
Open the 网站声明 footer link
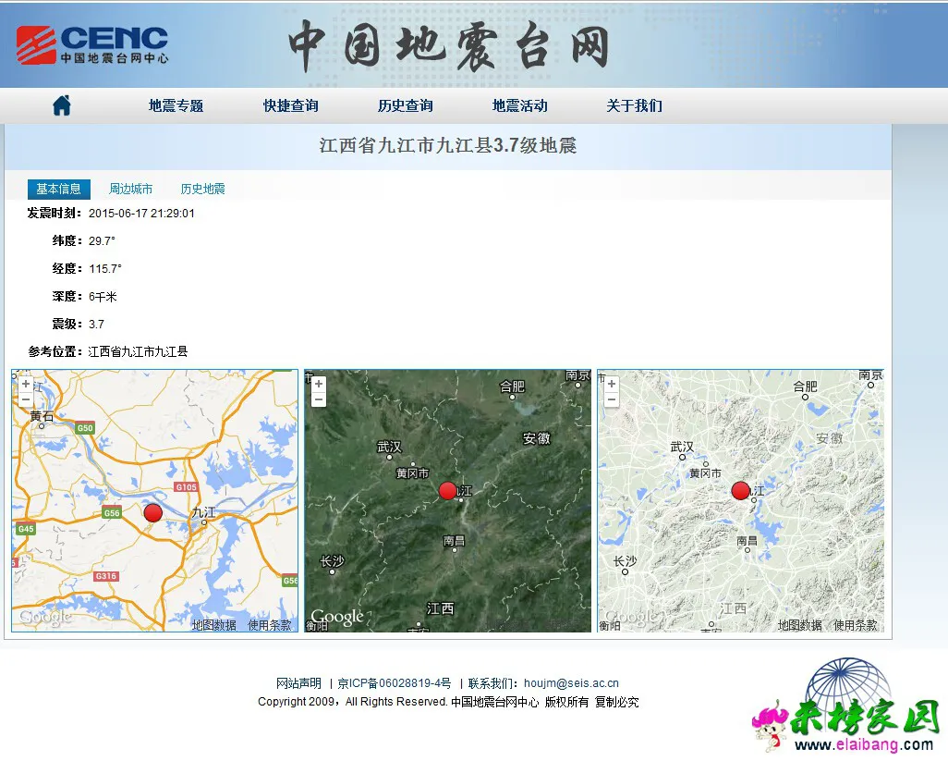[x=298, y=683]
